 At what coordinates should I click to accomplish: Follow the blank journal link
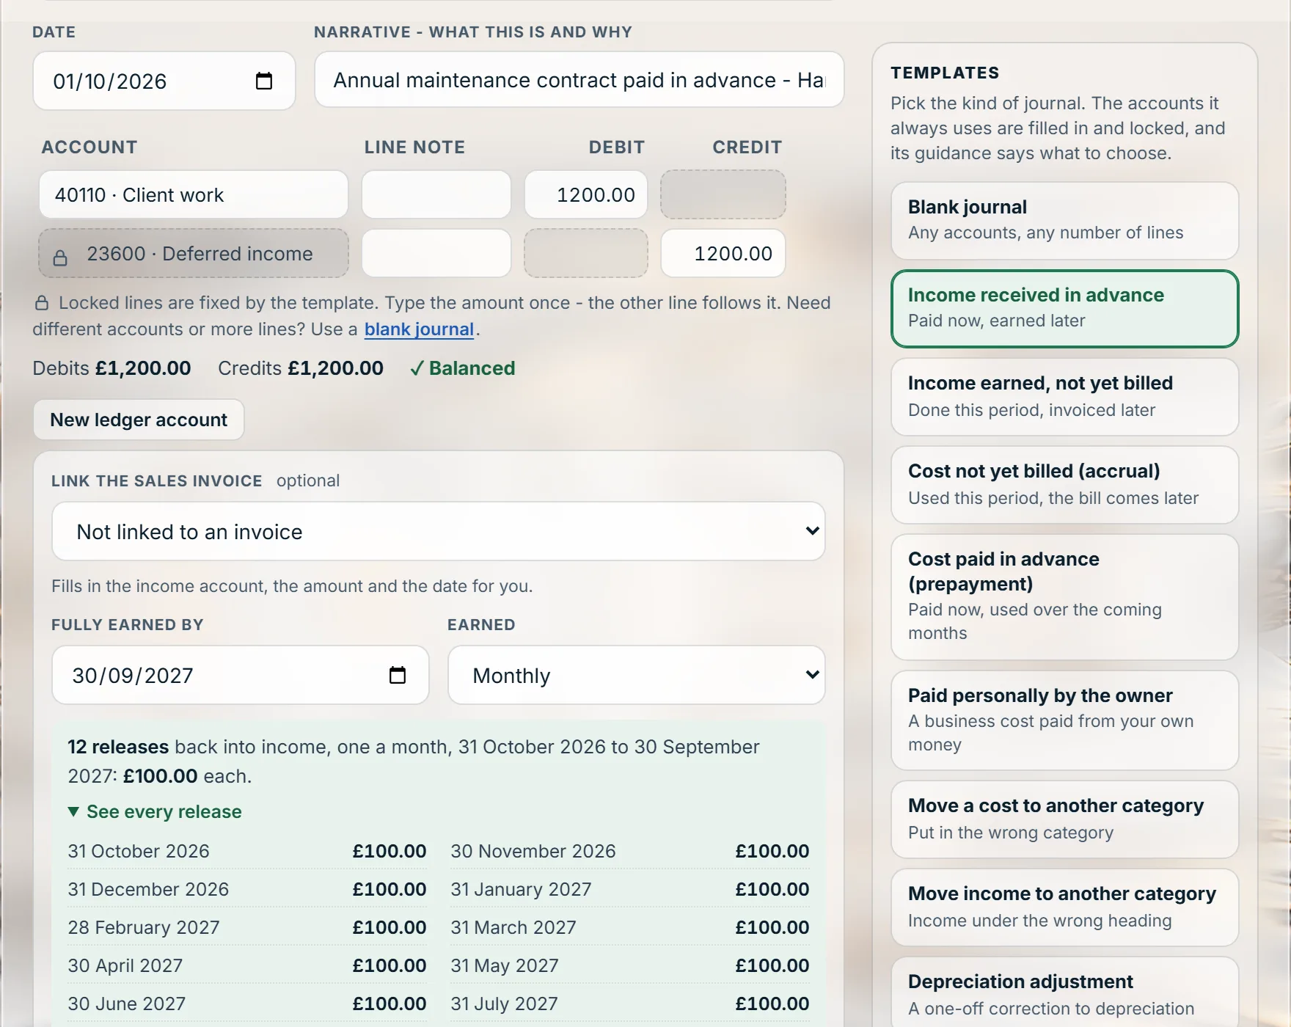coord(419,329)
